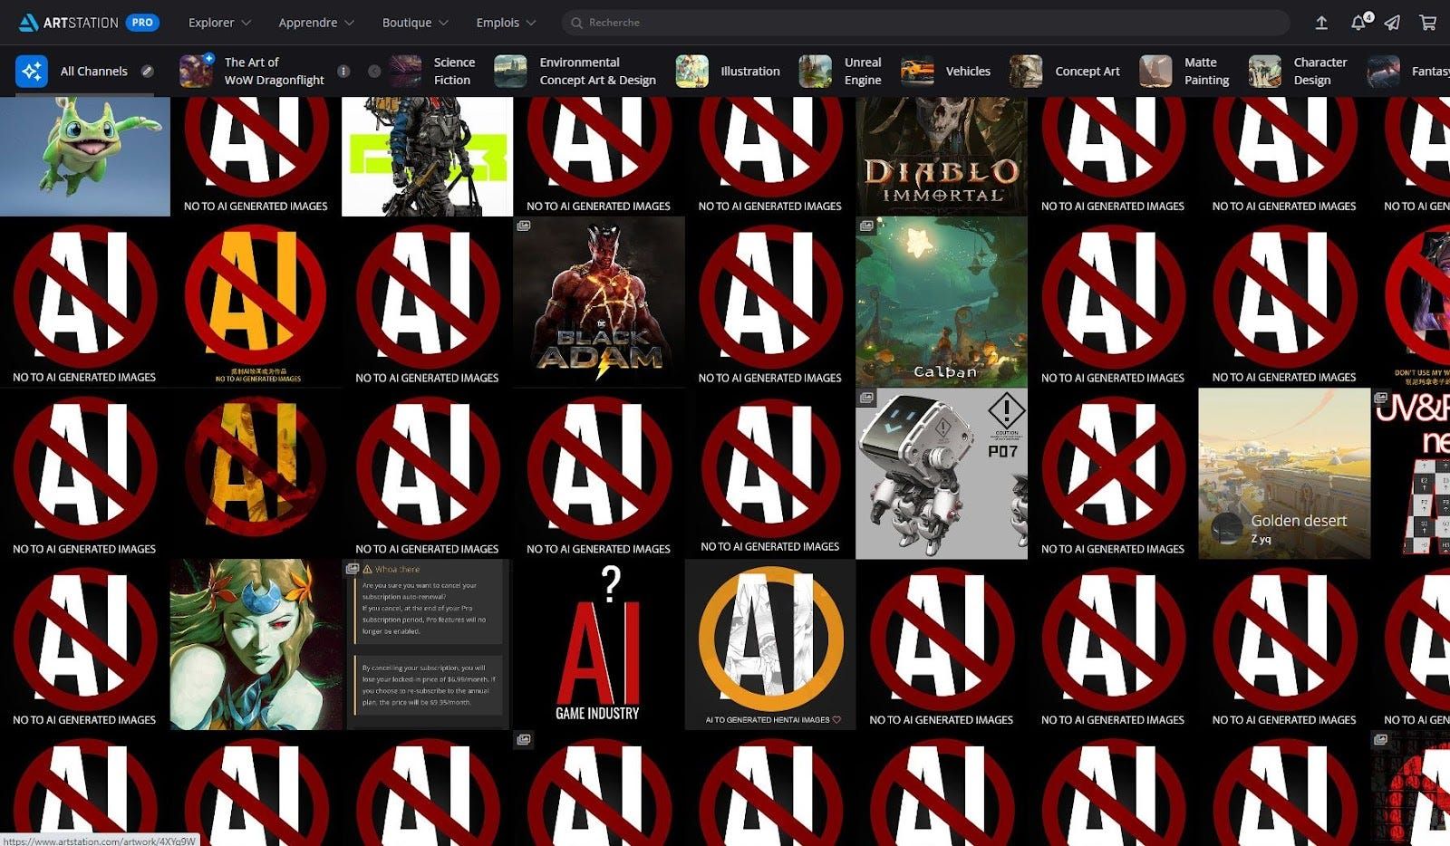This screenshot has height=846, width=1450.
Task: Click the ArtStation logo
Action: (69, 23)
